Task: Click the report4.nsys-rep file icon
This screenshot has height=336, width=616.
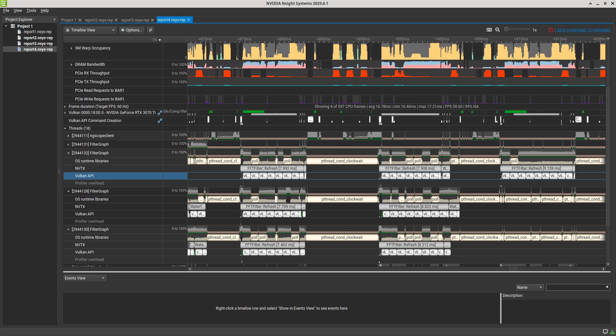Action: (19, 49)
